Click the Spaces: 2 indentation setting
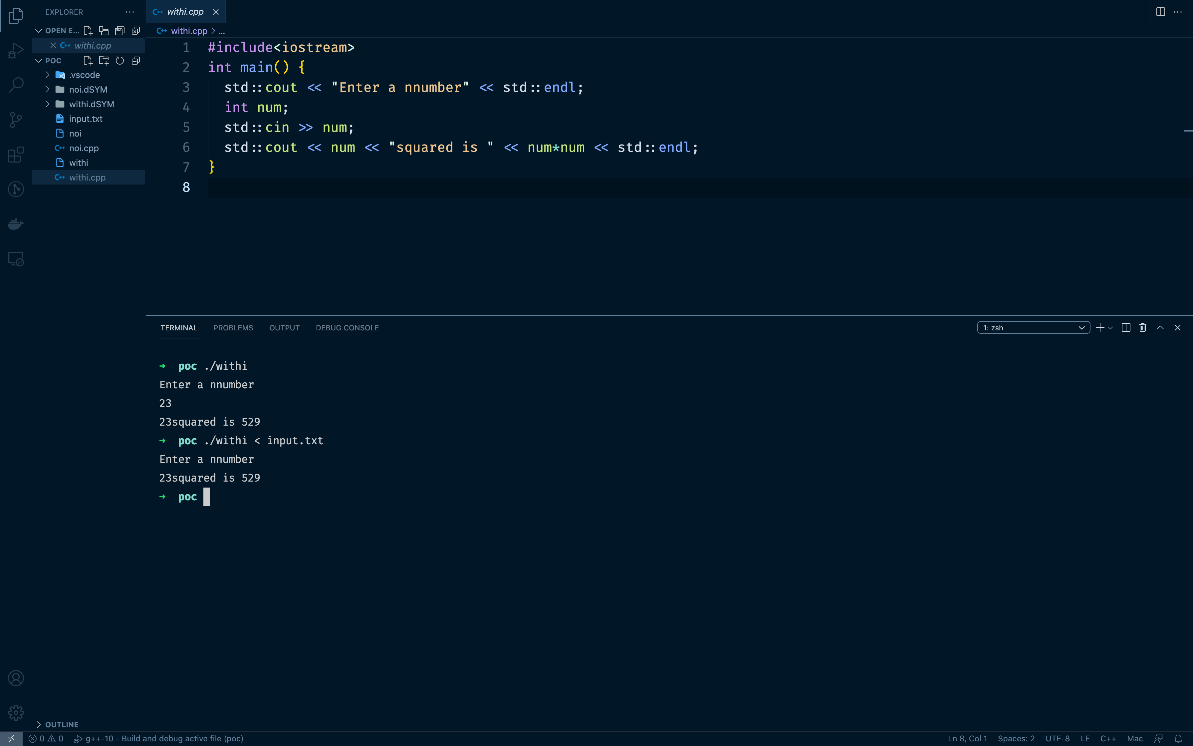1193x746 pixels. (1016, 739)
